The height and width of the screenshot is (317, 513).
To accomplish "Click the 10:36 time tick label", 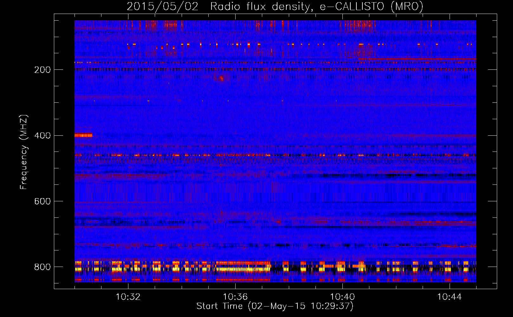I will point(235,297).
